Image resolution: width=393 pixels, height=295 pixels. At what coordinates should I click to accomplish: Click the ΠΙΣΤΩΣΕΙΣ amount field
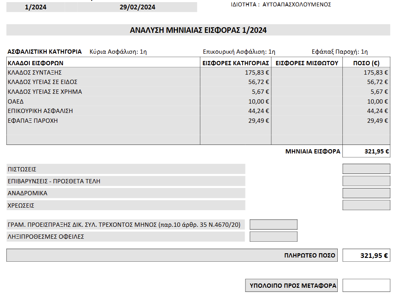[366, 169]
